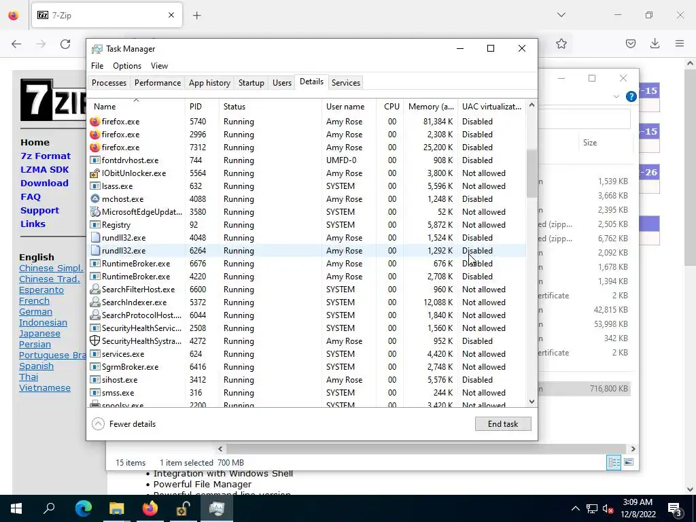Open taskbar search
This screenshot has height=522, width=696.
point(49,508)
